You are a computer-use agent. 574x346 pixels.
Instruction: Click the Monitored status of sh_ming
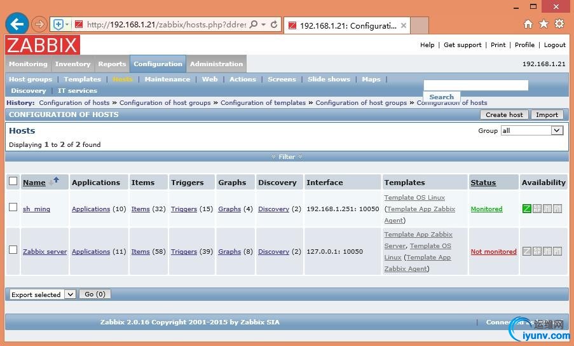click(486, 209)
